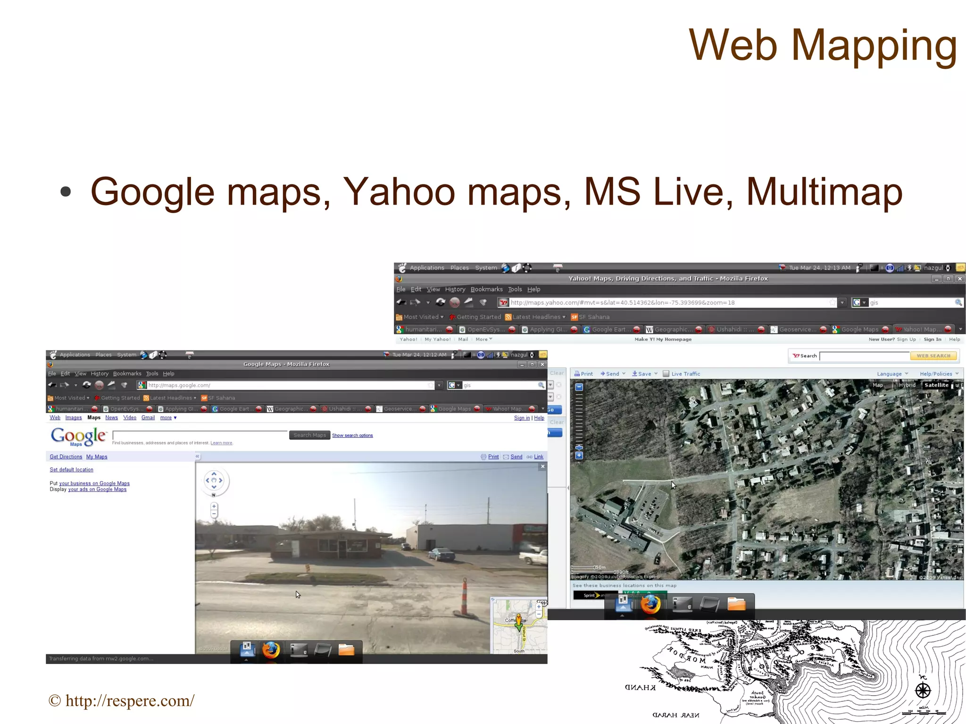The width and height of the screenshot is (966, 724).
Task: Click Yahoo Maps URL address bar
Action: 668,302
